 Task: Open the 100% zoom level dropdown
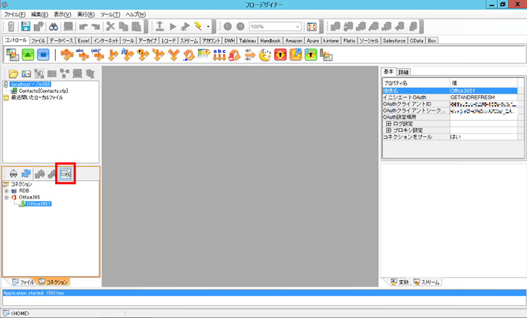click(x=297, y=27)
